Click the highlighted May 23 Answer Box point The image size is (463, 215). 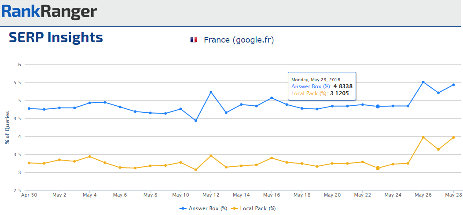pyautogui.click(x=378, y=107)
